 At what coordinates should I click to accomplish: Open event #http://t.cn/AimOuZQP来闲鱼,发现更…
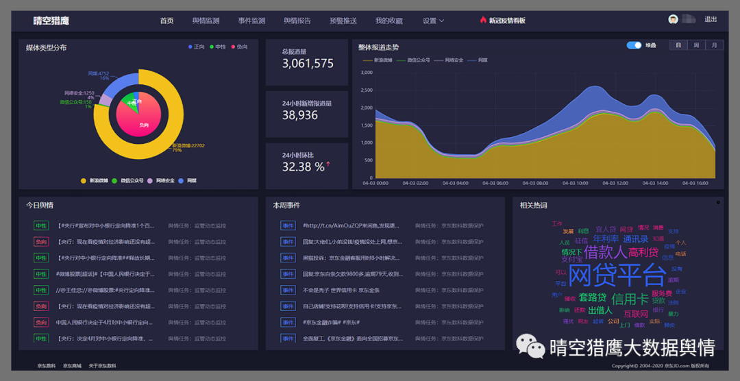coord(351,225)
